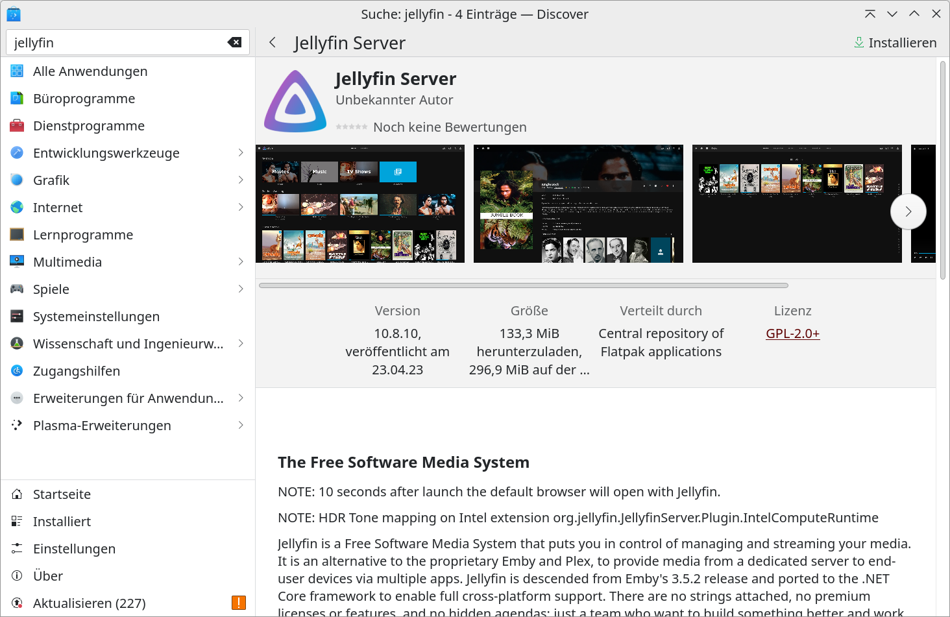Clear the search field with the backspace icon

[234, 42]
